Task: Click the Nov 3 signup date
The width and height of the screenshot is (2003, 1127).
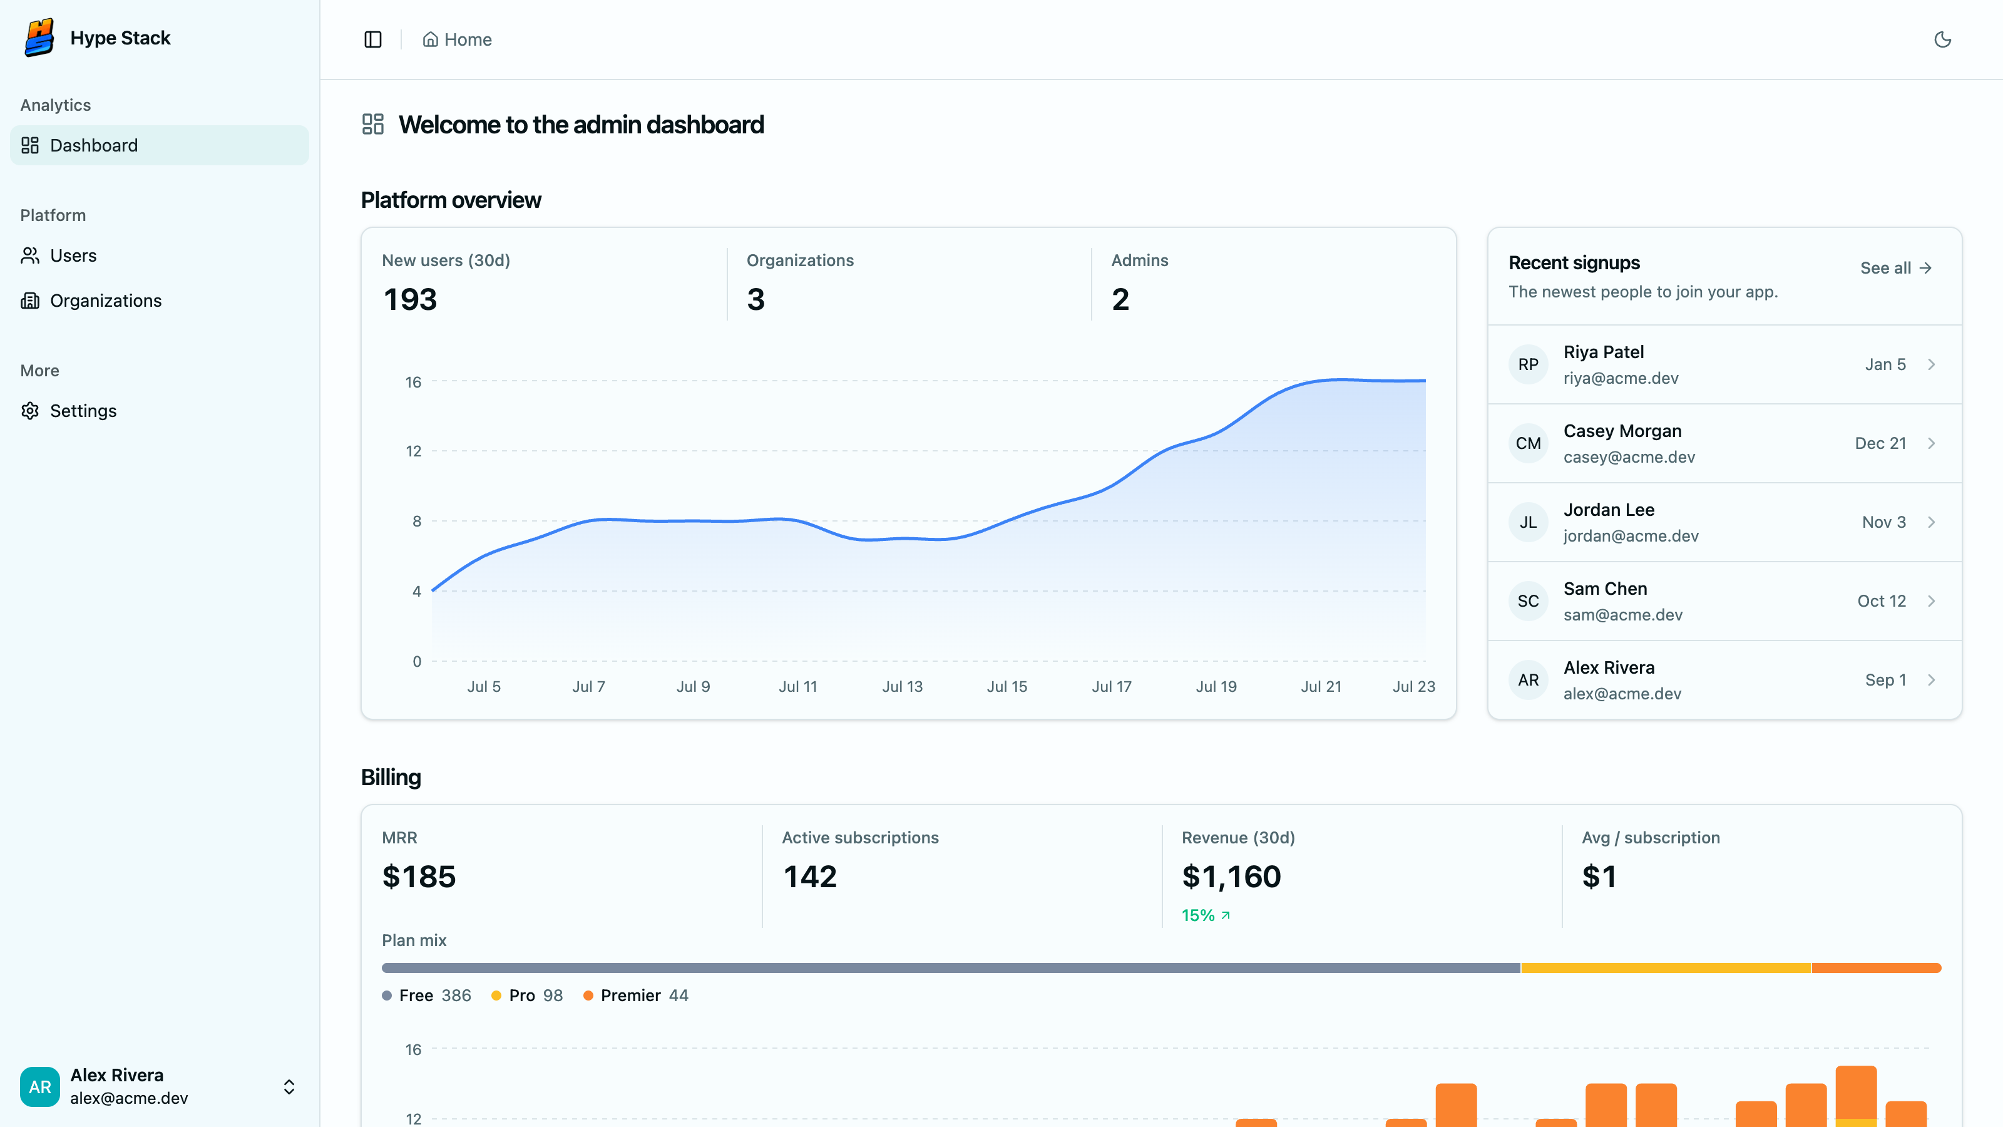Action: [x=1883, y=523]
